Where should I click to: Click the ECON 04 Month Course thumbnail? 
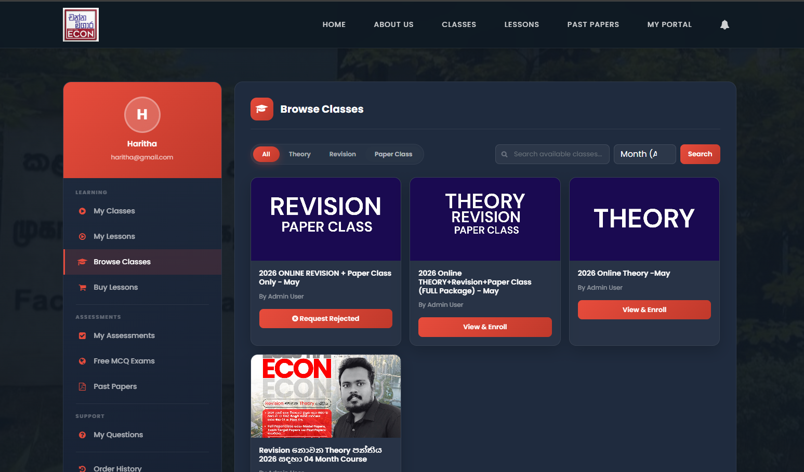click(326, 396)
